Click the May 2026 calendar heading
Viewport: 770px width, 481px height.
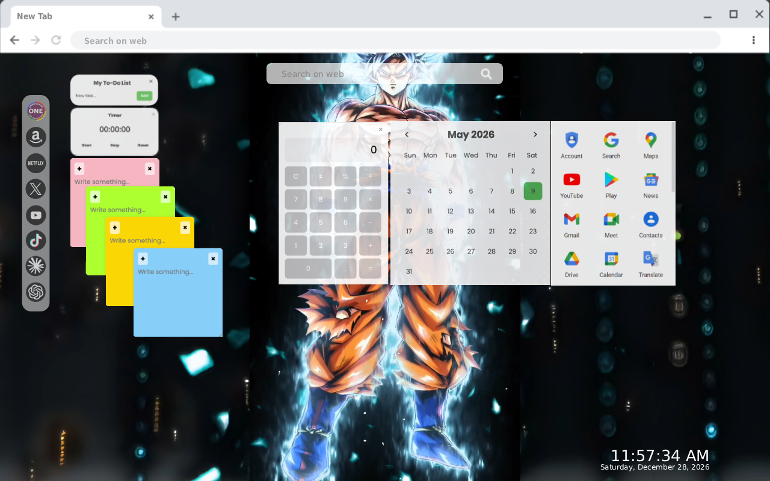coord(471,135)
